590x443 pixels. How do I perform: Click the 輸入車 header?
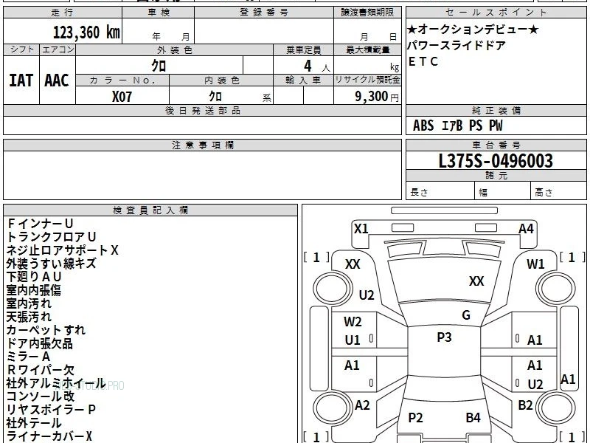(303, 80)
